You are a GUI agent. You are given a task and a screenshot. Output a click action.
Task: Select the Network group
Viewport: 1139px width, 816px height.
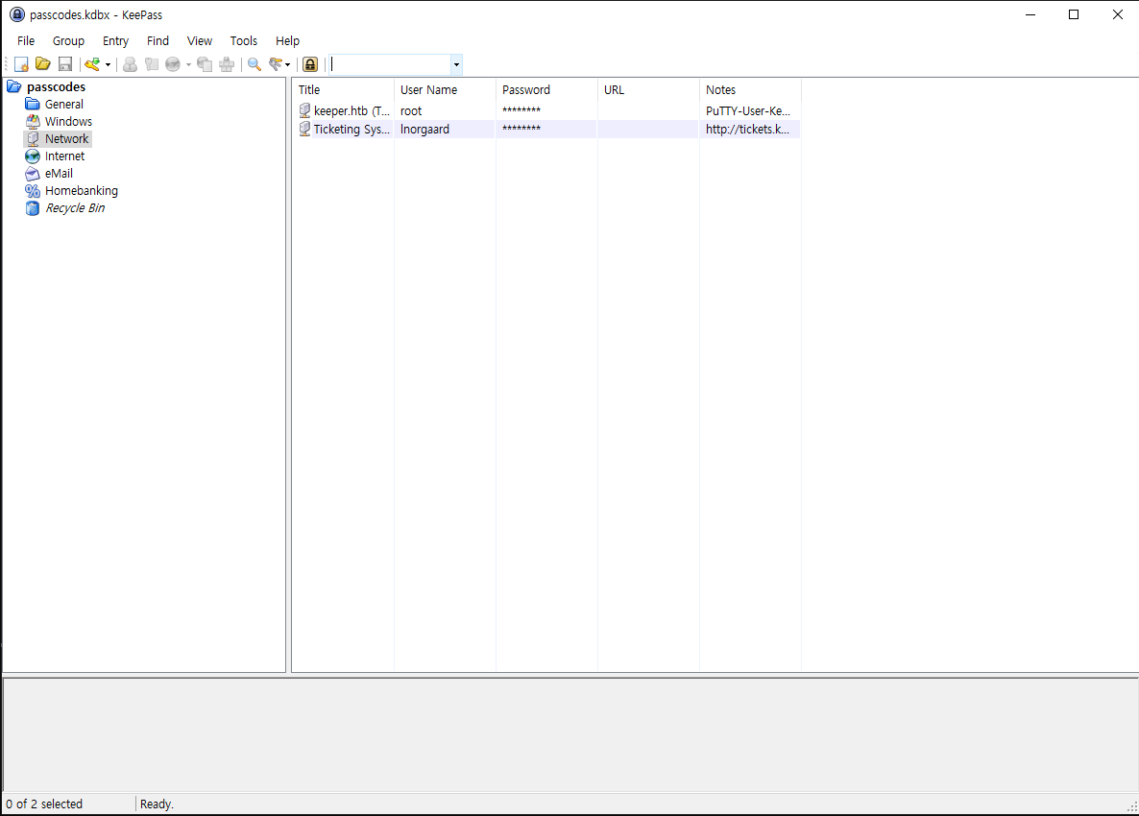pyautogui.click(x=67, y=138)
